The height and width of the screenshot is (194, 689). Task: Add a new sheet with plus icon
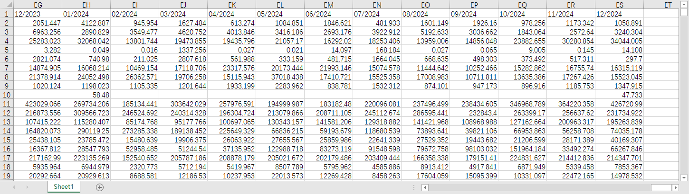pos(100,187)
